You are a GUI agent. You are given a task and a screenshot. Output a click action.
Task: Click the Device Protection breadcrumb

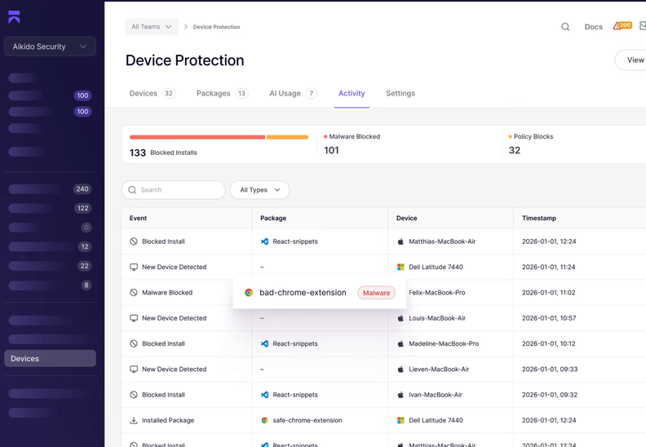tap(216, 27)
